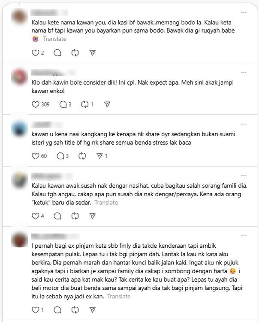Image resolution: width=259 pixels, height=322 pixels.
Task: Like the comment with 309 likes
Action: (35, 104)
